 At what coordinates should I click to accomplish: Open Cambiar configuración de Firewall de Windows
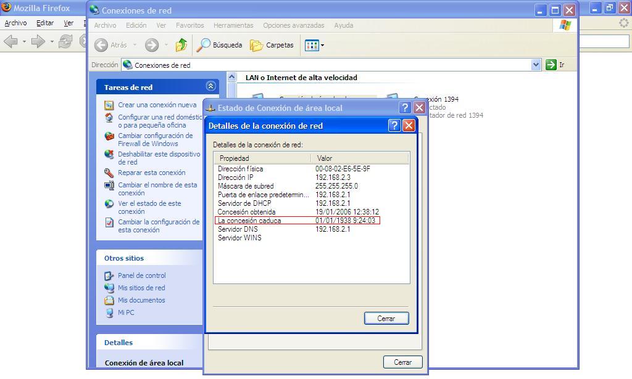coord(155,140)
